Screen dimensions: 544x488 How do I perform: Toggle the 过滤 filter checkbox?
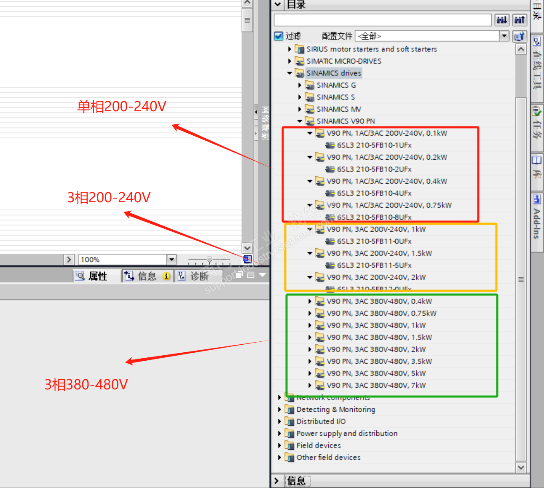(x=279, y=36)
